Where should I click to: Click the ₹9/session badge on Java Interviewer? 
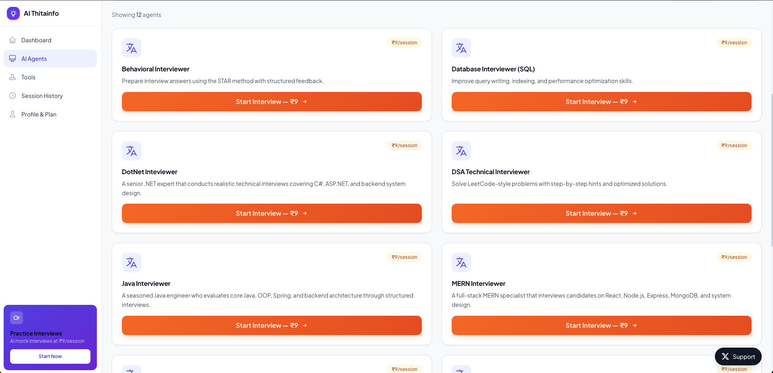point(404,257)
